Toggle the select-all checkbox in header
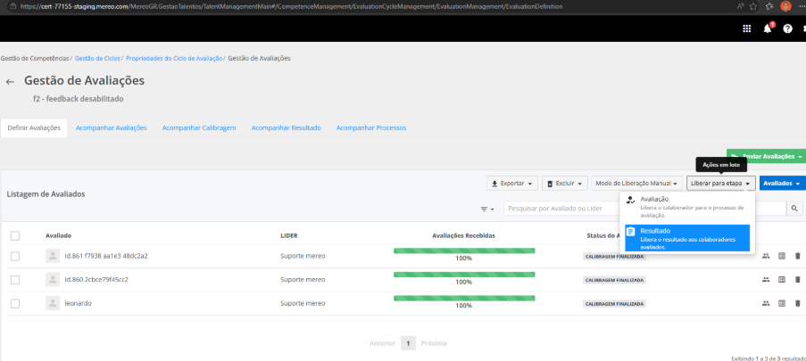 pos(15,235)
